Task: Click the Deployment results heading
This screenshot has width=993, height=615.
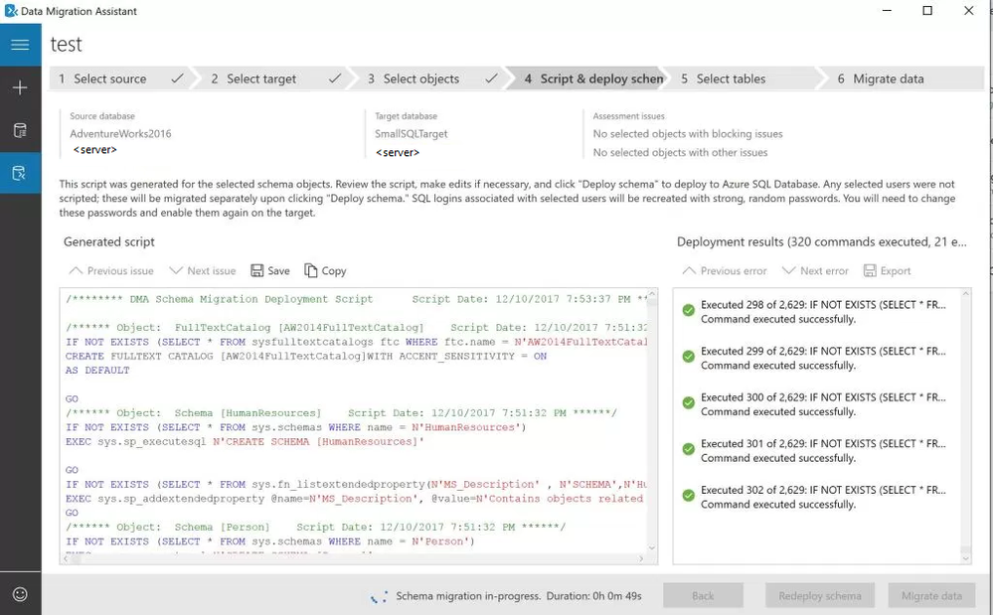Action: [821, 241]
